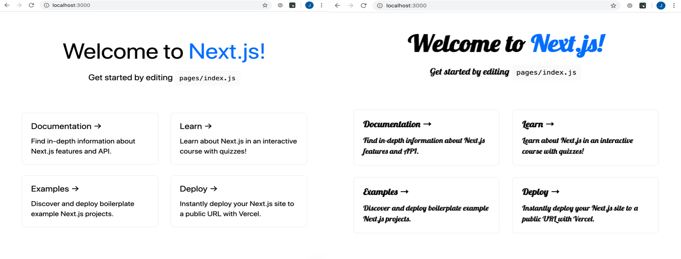Click the localhost:3000 address field in the left window
681x259 pixels.
pos(156,5)
